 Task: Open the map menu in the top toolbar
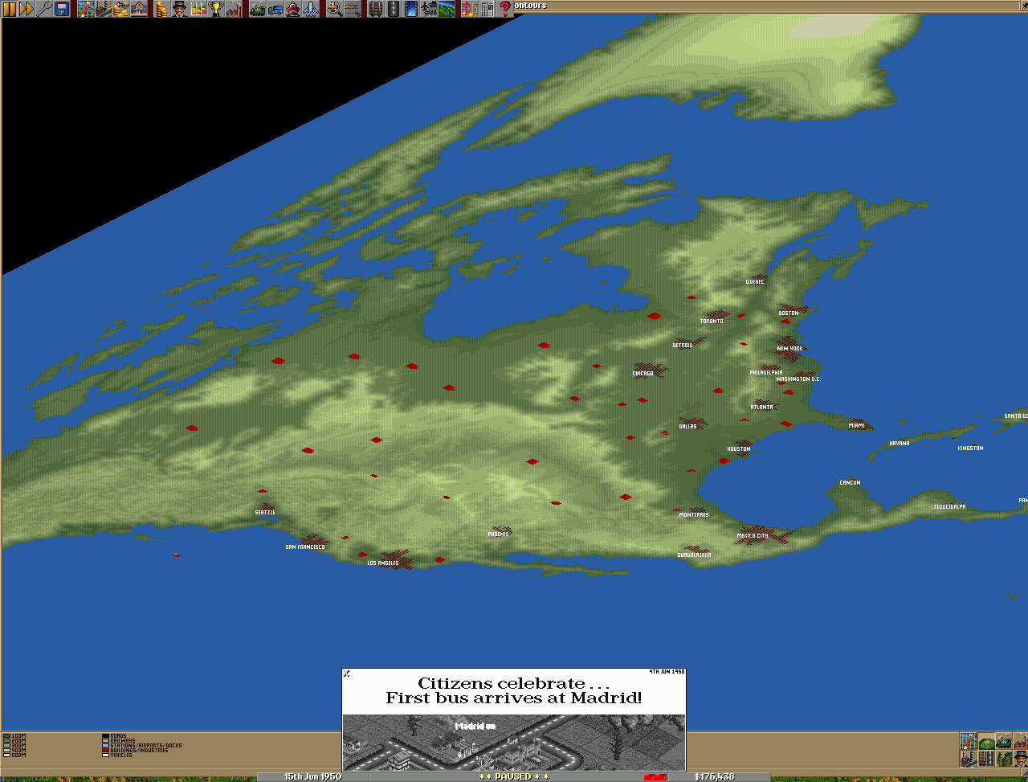tap(86, 9)
